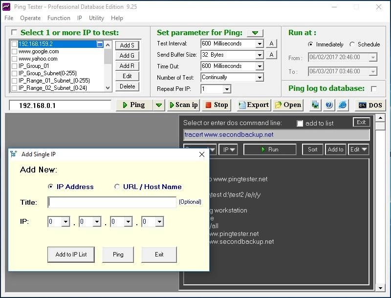
Task: Export results with Export button
Action: click(x=254, y=105)
